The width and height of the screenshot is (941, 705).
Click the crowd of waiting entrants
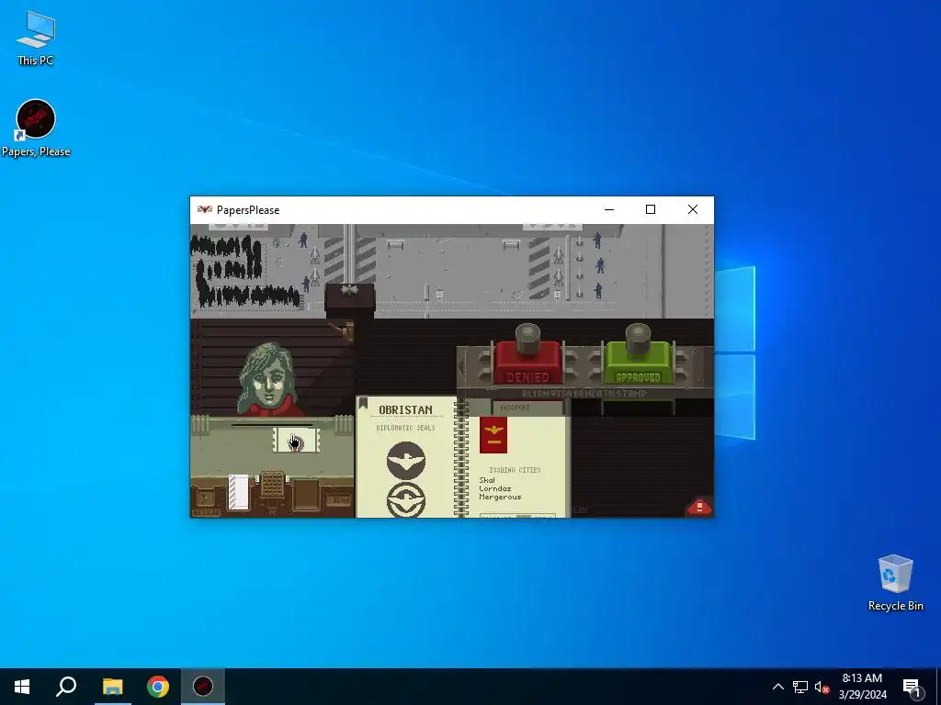pos(243,271)
